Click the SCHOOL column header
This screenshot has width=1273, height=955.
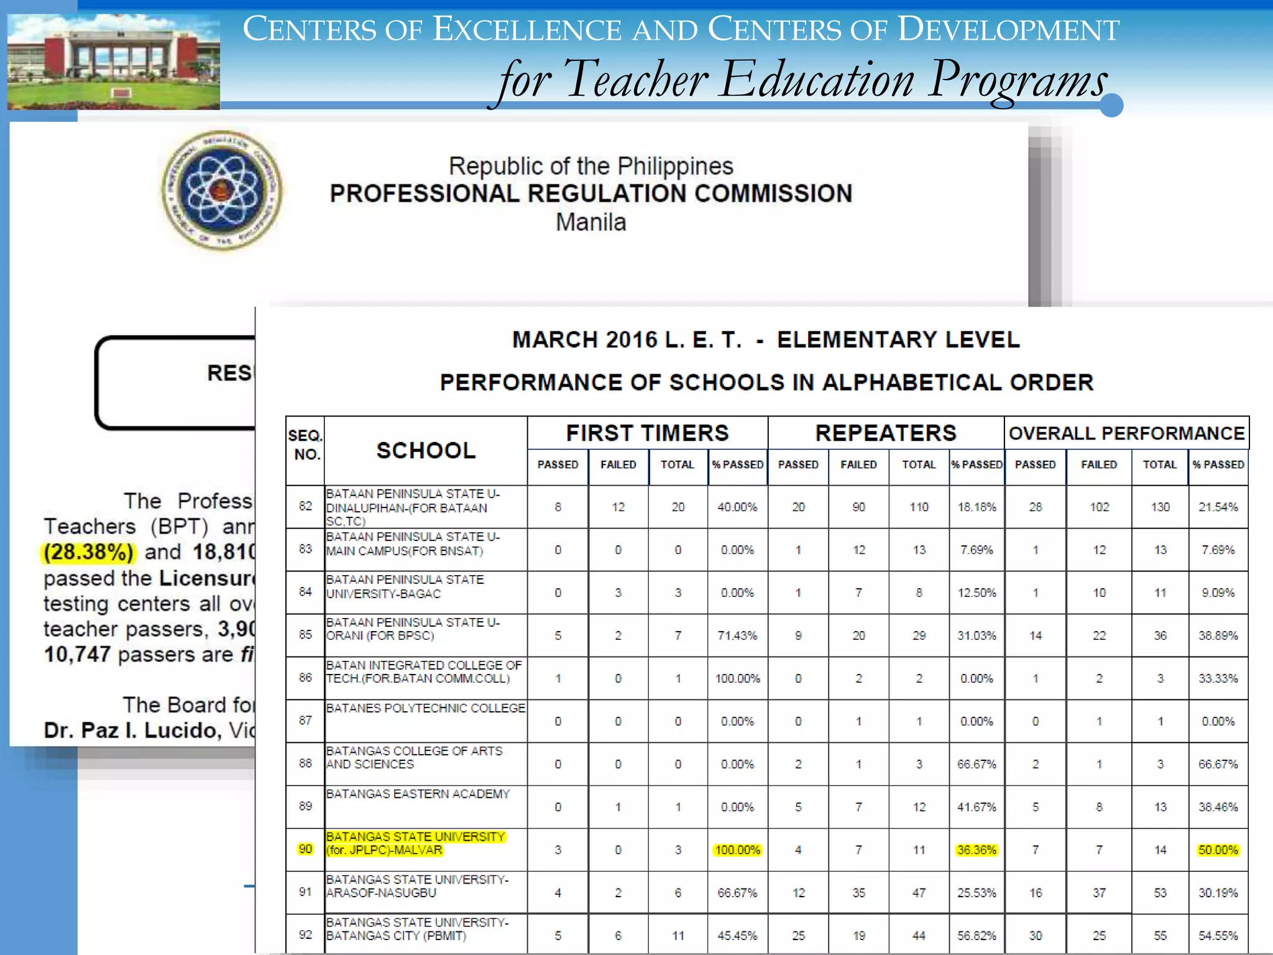pyautogui.click(x=426, y=451)
